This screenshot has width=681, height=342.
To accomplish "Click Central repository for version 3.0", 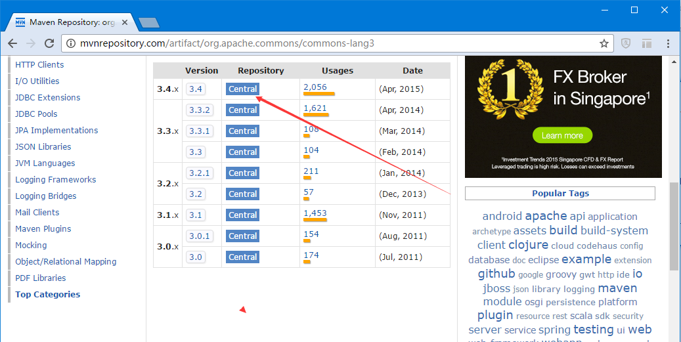I will coord(243,257).
